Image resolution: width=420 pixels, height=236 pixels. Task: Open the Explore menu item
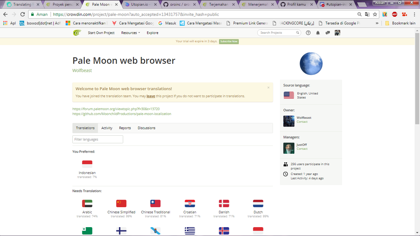click(x=153, y=33)
